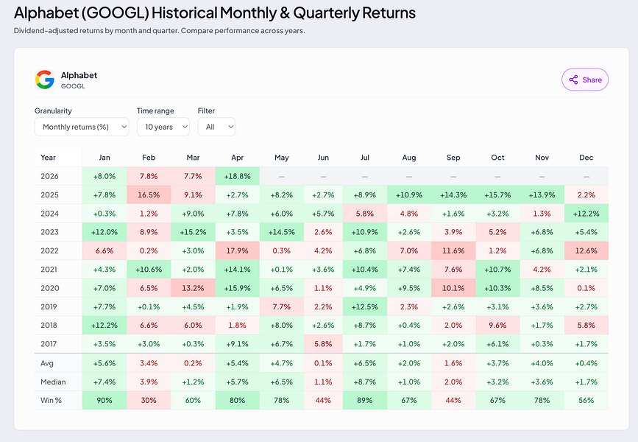
Task: Click the Feb column header
Action: tap(149, 158)
